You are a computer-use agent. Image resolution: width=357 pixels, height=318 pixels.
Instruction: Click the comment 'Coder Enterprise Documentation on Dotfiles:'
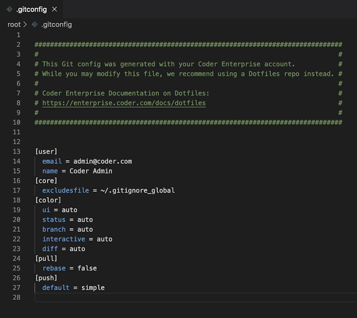(x=126, y=93)
